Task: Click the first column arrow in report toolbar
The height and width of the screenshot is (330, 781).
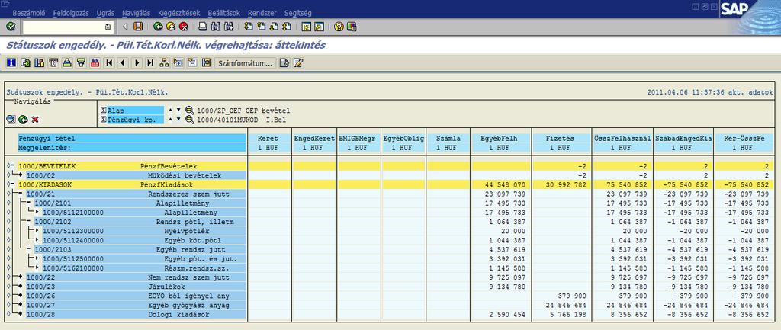Action: click(108, 62)
